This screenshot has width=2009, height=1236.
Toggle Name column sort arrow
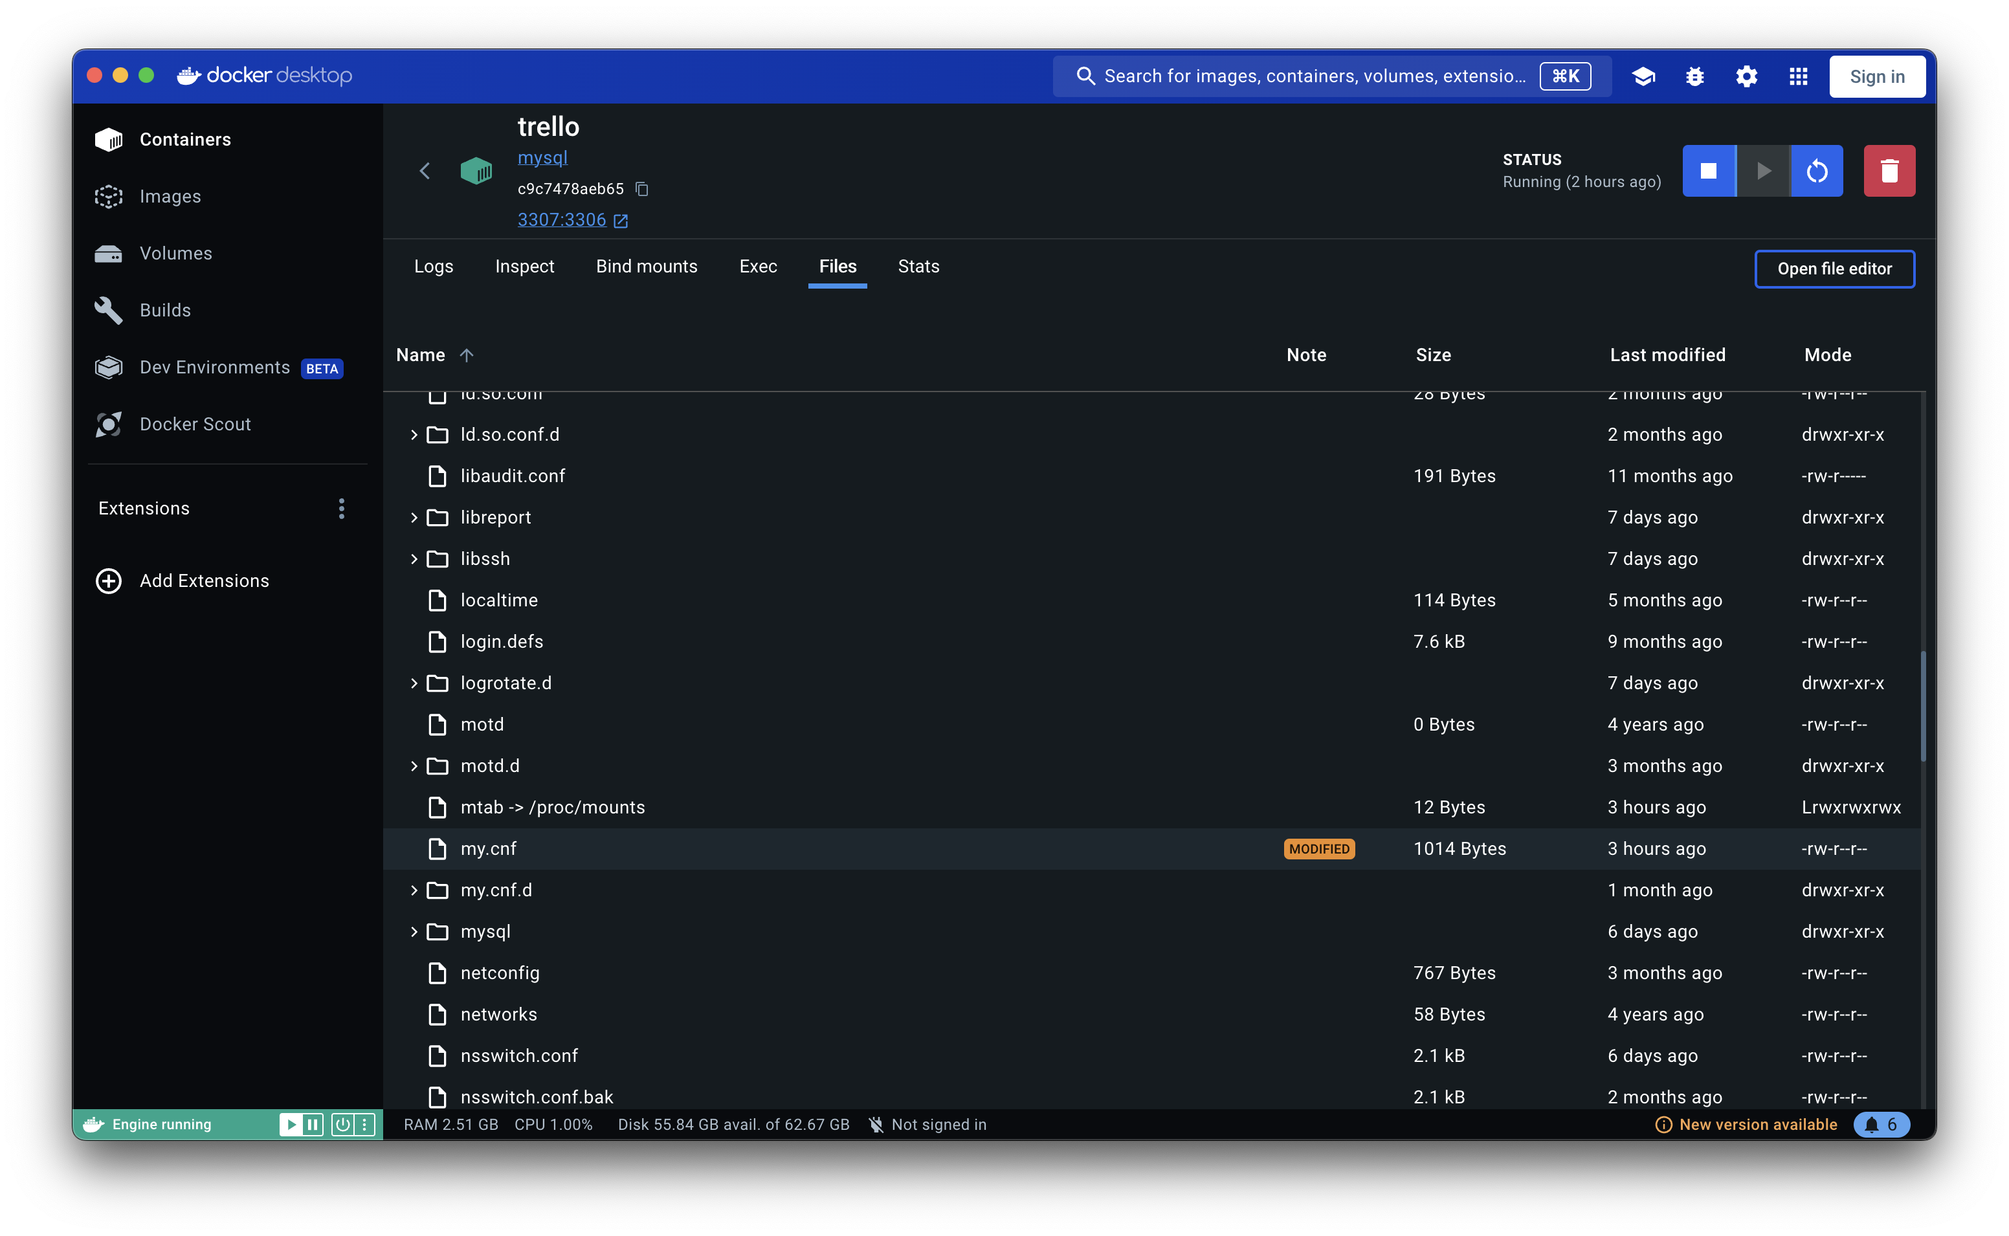pyautogui.click(x=467, y=355)
